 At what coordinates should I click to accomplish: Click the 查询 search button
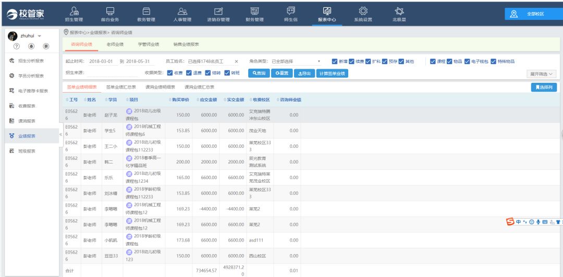coord(259,73)
